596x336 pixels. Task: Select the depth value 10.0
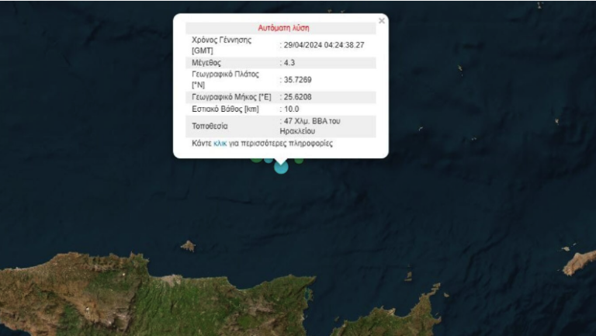point(290,109)
